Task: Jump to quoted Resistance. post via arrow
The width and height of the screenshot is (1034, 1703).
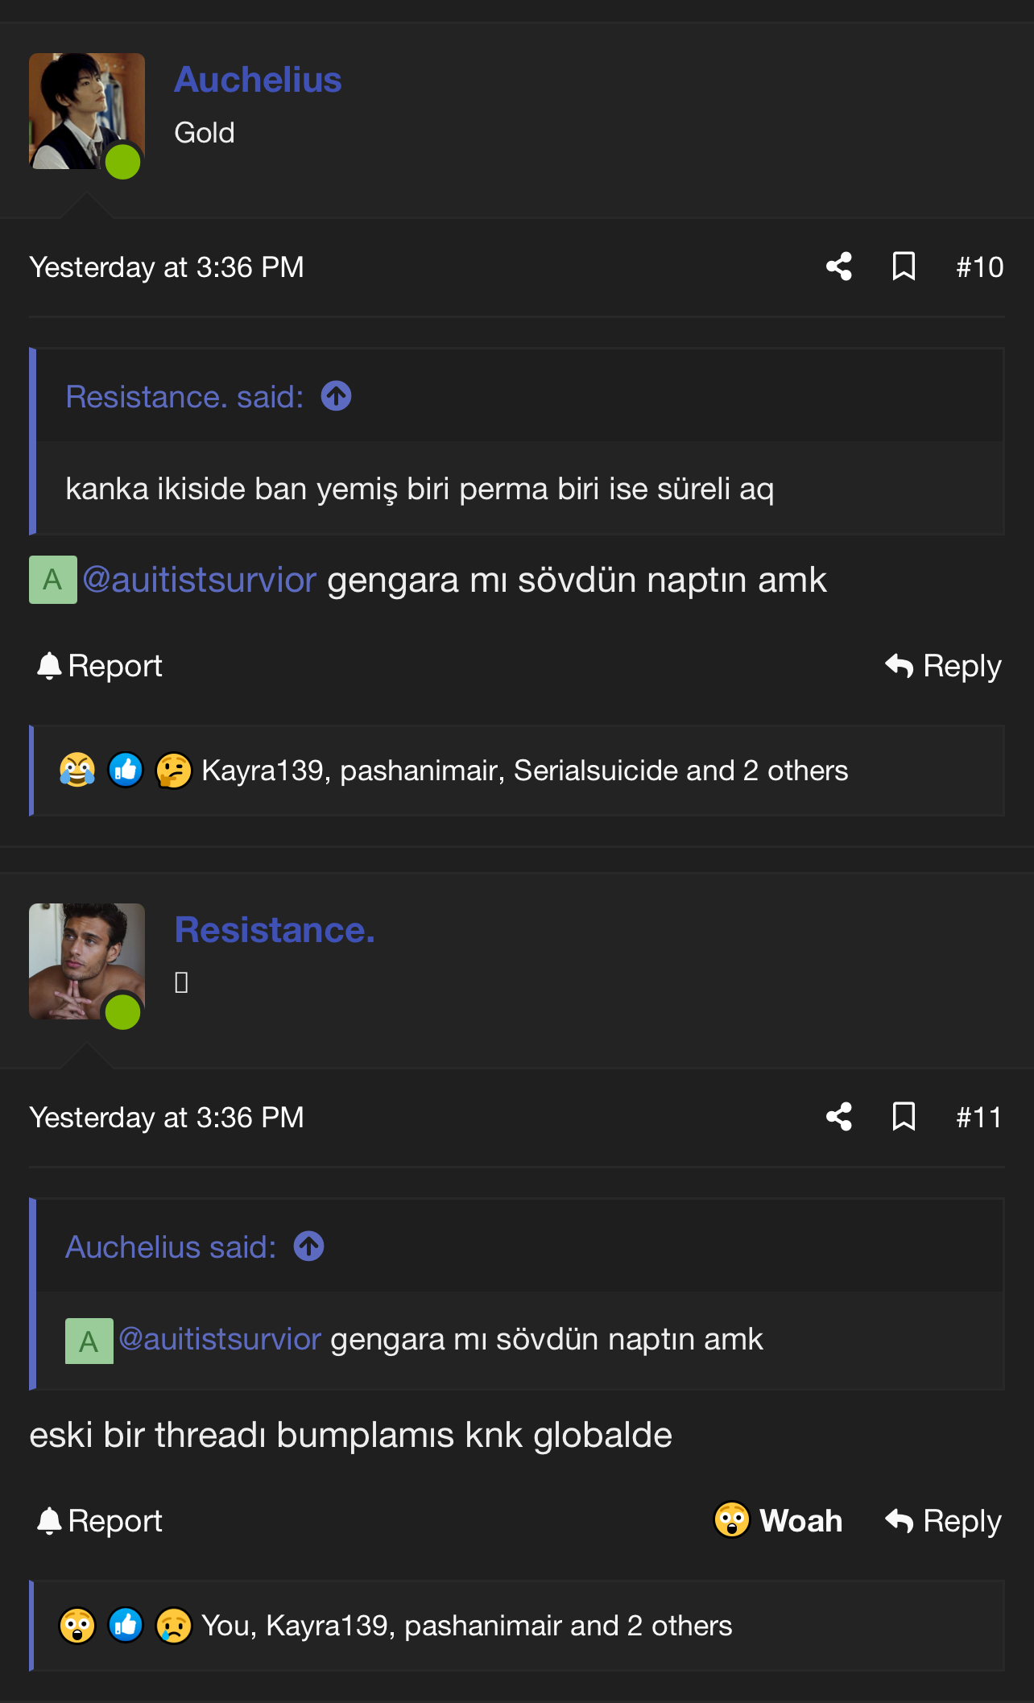Action: (336, 396)
